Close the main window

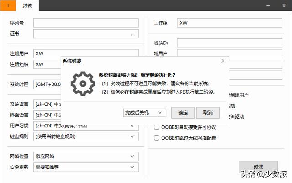point(284,5)
